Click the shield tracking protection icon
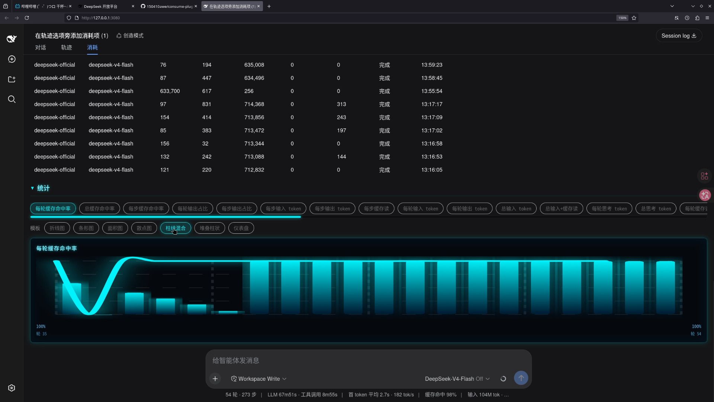The width and height of the screenshot is (714, 402). coord(69,18)
